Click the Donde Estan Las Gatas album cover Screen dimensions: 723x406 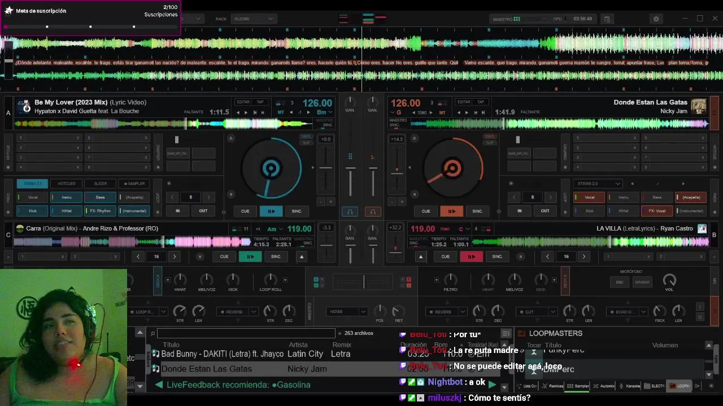699,106
